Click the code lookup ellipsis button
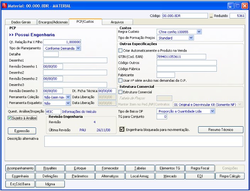Viewport: 250px width, 191px height. pos(211,16)
